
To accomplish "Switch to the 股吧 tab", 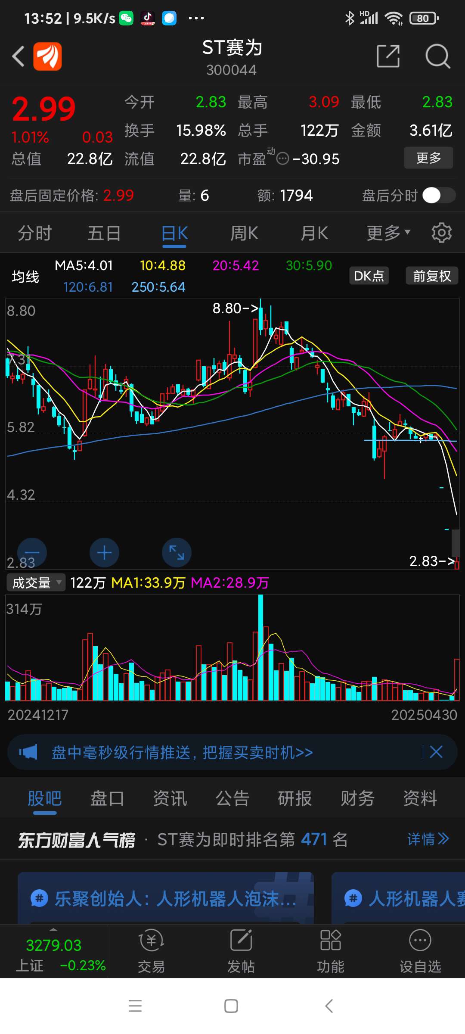I will pos(45,798).
